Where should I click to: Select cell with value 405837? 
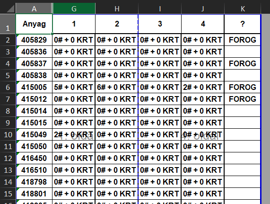point(34,63)
